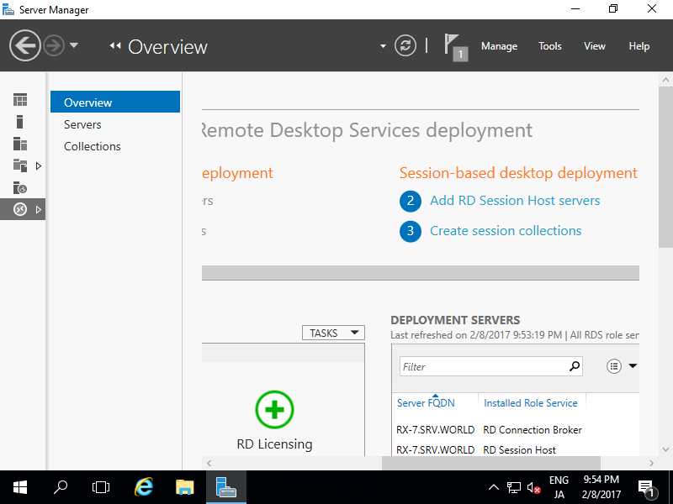Open the Manage menu
The height and width of the screenshot is (504, 673).
499,46
